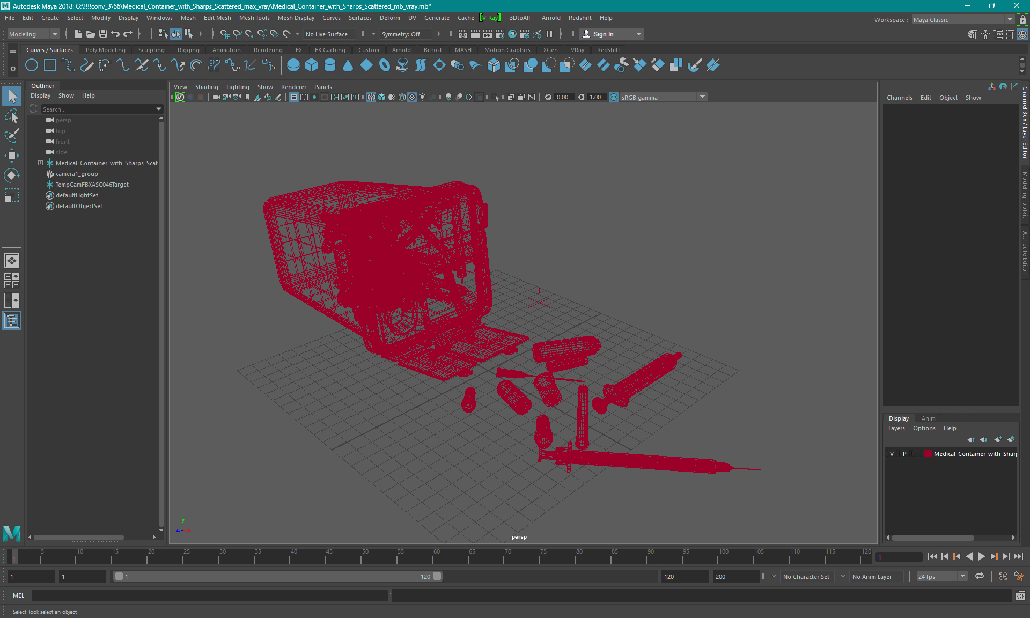Toggle color management view transform button
This screenshot has width=1030, height=618.
614,97
